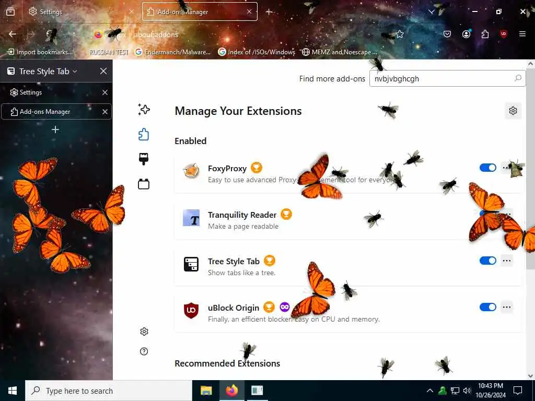Bookmark this page with the star icon
This screenshot has width=535, height=401.
(x=400, y=34)
